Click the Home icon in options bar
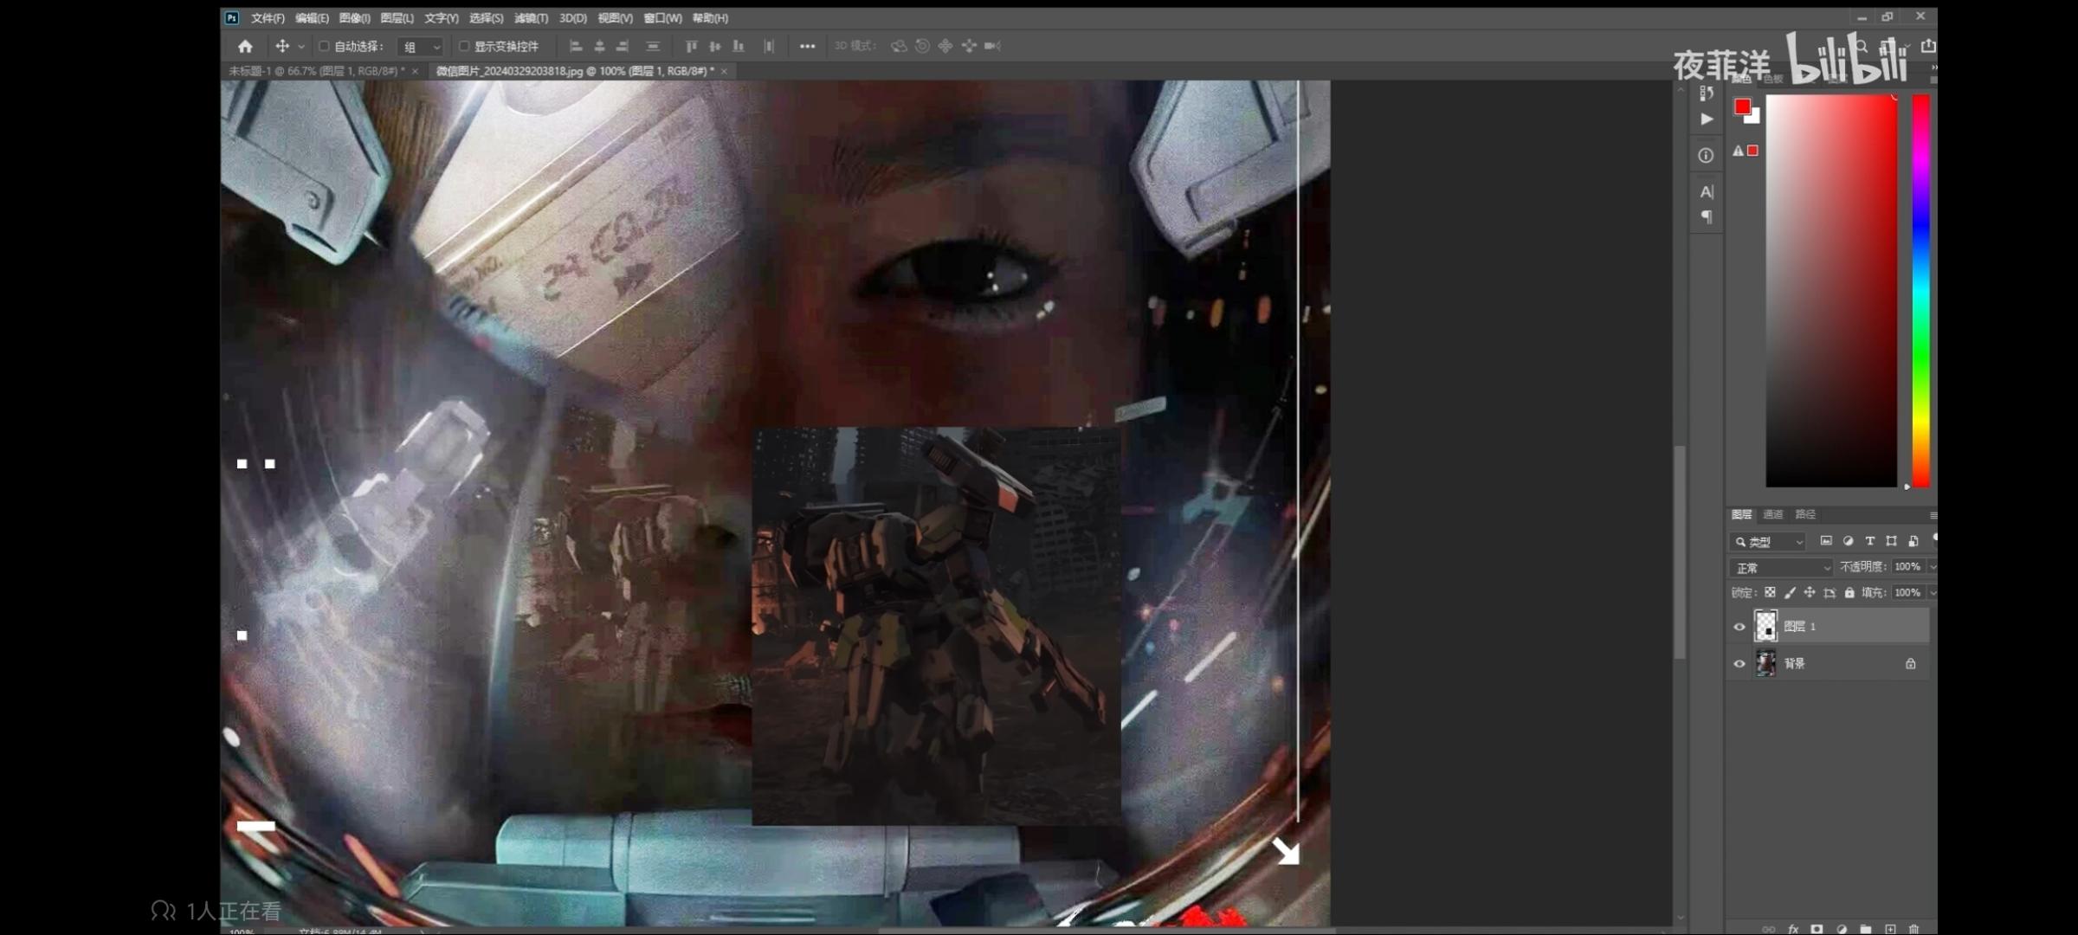This screenshot has width=2078, height=935. (x=245, y=46)
